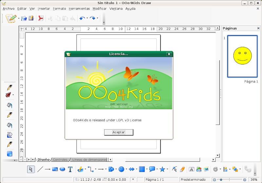Click the smiley face symbol shapes tool
This screenshot has width=262, height=183.
pyautogui.click(x=121, y=169)
